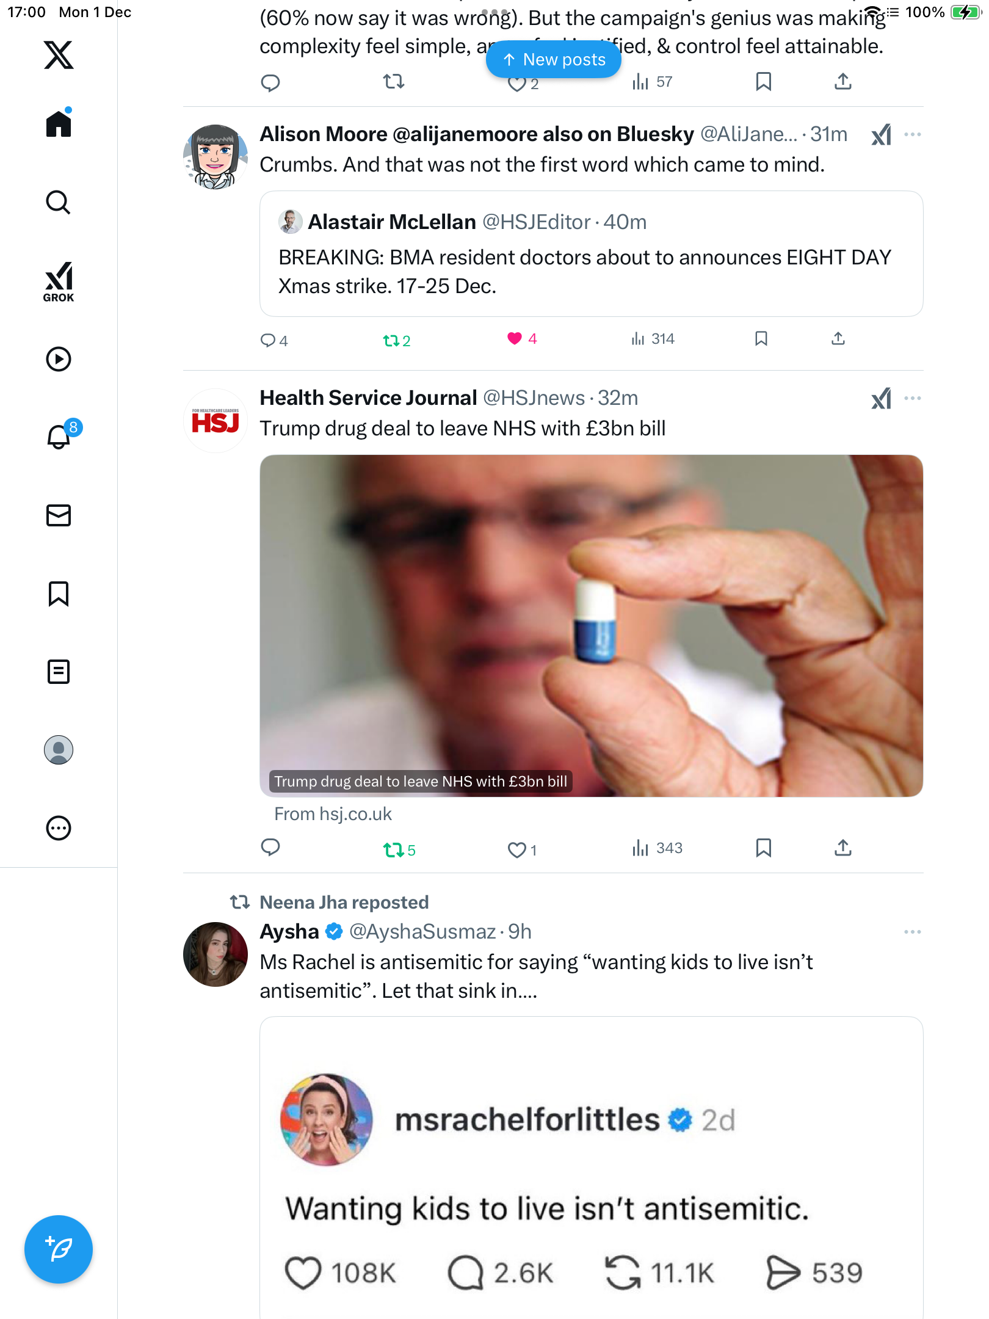Open Bookmarks from the sidebar
Viewport: 989px width, 1319px height.
pyautogui.click(x=59, y=594)
